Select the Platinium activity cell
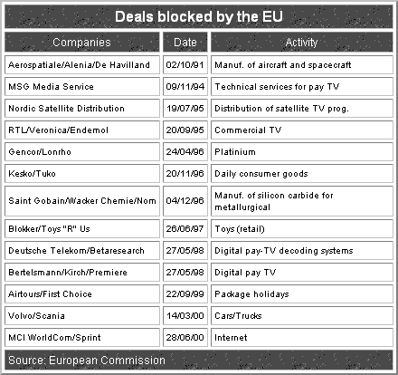Image resolution: width=398 pixels, height=375 pixels. tap(302, 151)
